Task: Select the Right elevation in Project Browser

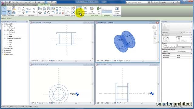Action: pyautogui.click(x=11, y=46)
